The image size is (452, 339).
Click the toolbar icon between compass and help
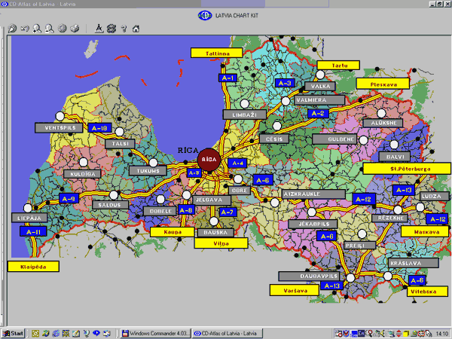pos(111,29)
